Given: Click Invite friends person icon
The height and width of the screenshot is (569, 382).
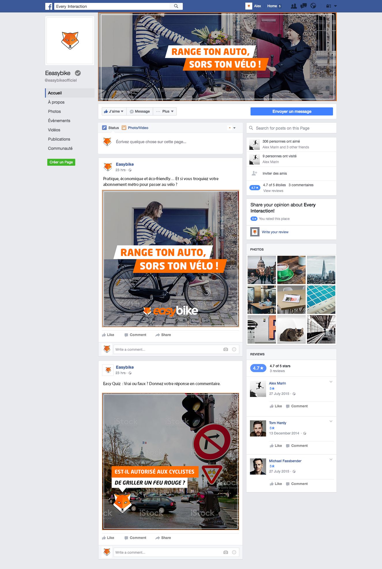Looking at the screenshot, I should tap(254, 173).
